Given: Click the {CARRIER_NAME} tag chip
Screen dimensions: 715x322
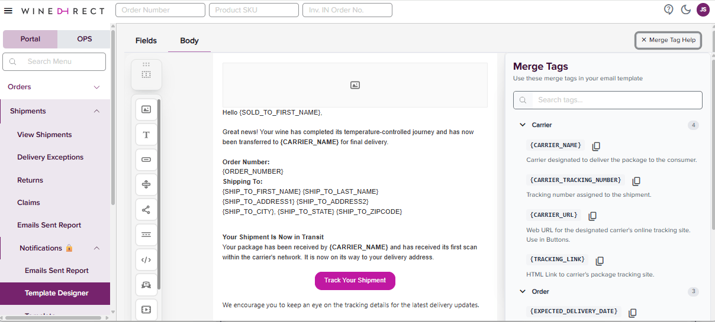Looking at the screenshot, I should [x=556, y=145].
